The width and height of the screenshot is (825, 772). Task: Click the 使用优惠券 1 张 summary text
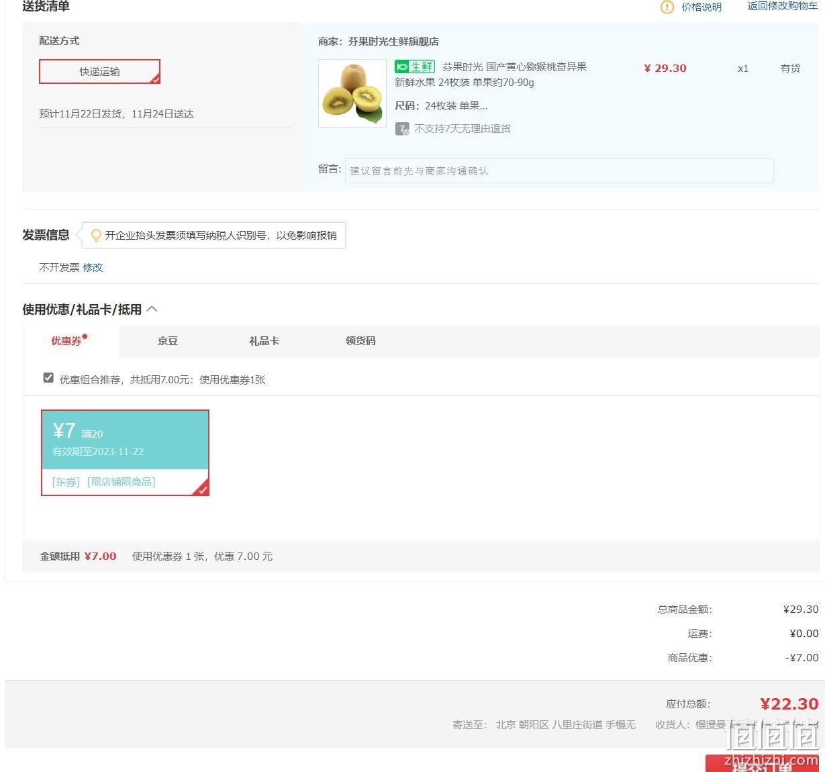pyautogui.click(x=202, y=557)
